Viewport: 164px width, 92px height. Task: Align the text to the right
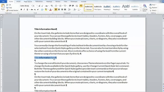coord(62,9)
